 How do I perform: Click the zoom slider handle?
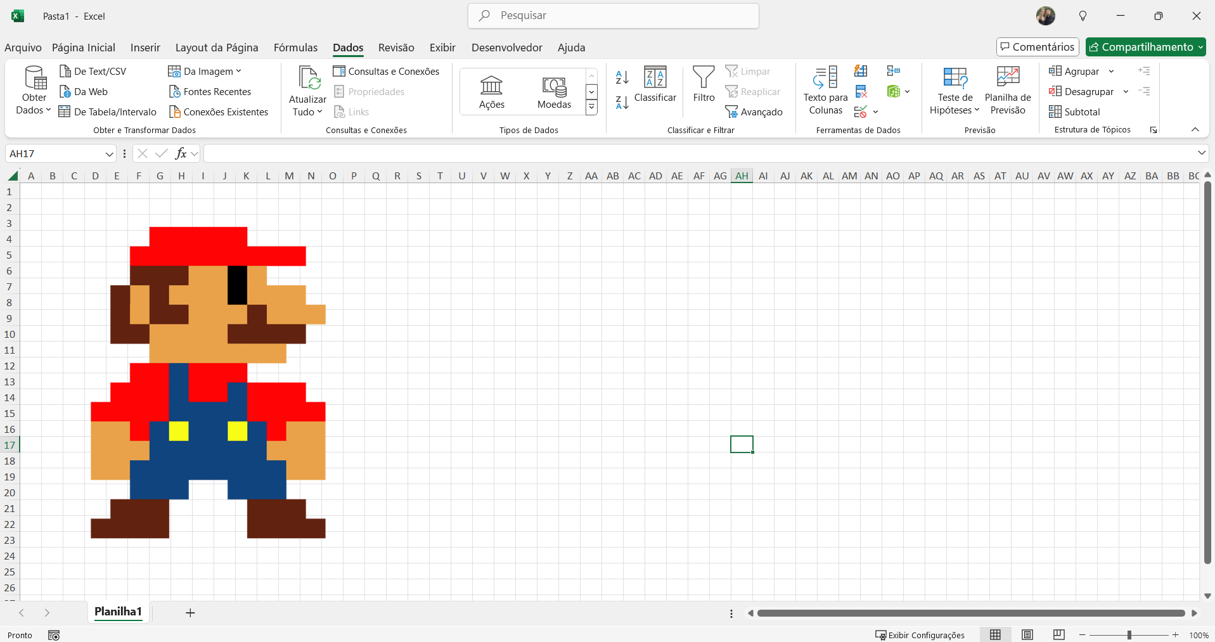tap(1129, 635)
